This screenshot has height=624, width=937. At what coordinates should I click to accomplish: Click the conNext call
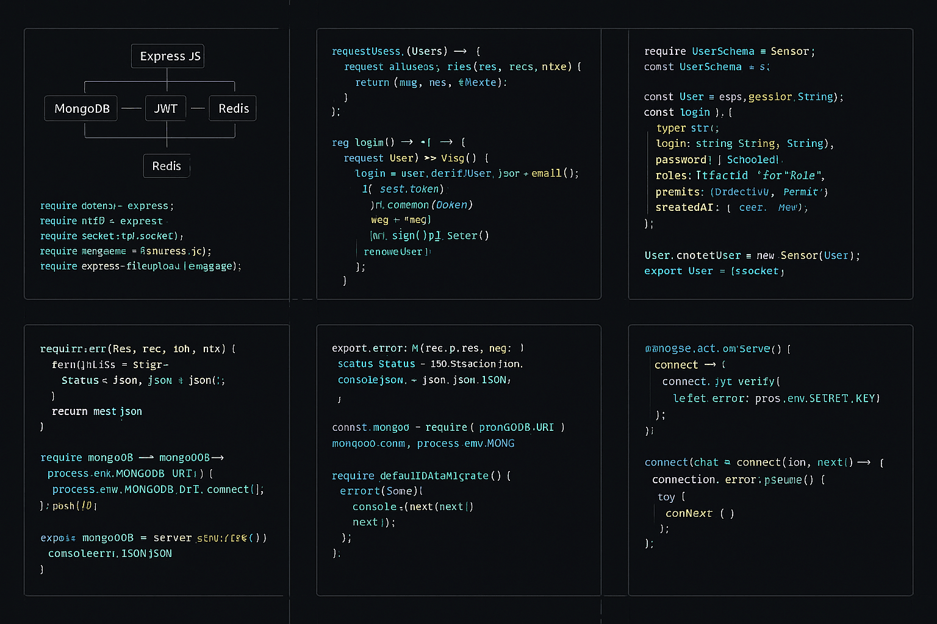689,513
